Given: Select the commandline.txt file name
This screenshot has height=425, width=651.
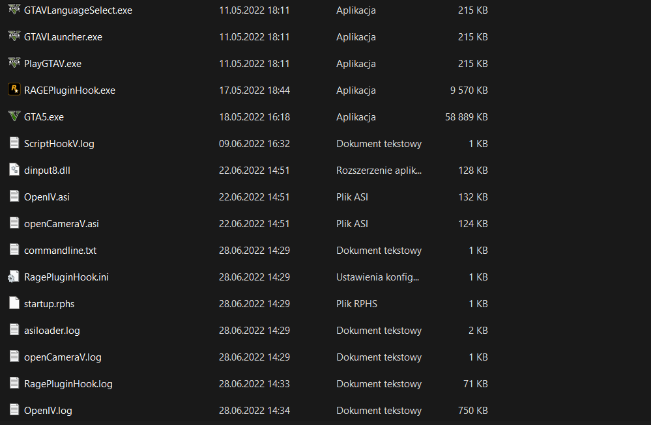Looking at the screenshot, I should coord(60,251).
